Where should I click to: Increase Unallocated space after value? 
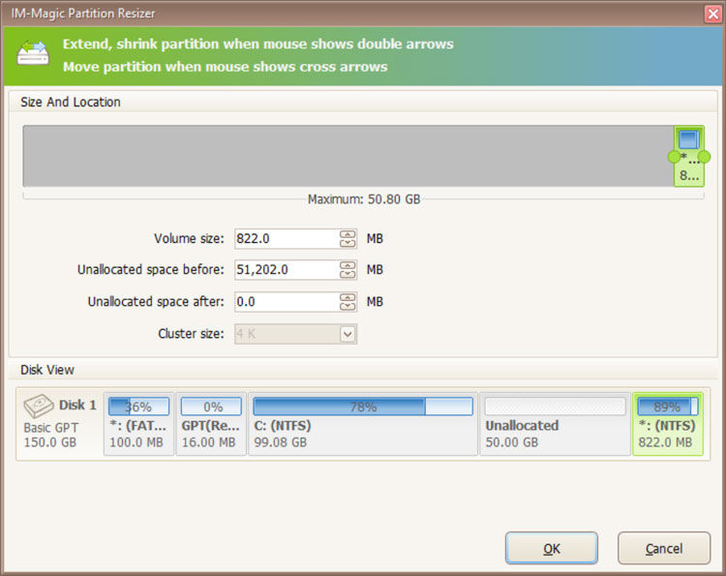348,297
